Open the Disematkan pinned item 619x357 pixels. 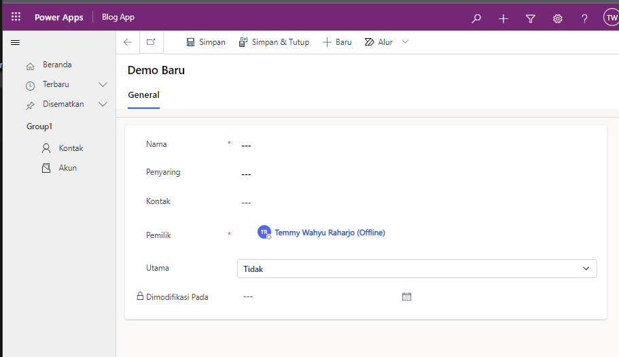click(x=63, y=104)
